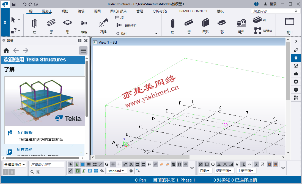Click the 在模型中搜索 input field
The image size is (302, 184).
(x=47, y=165)
